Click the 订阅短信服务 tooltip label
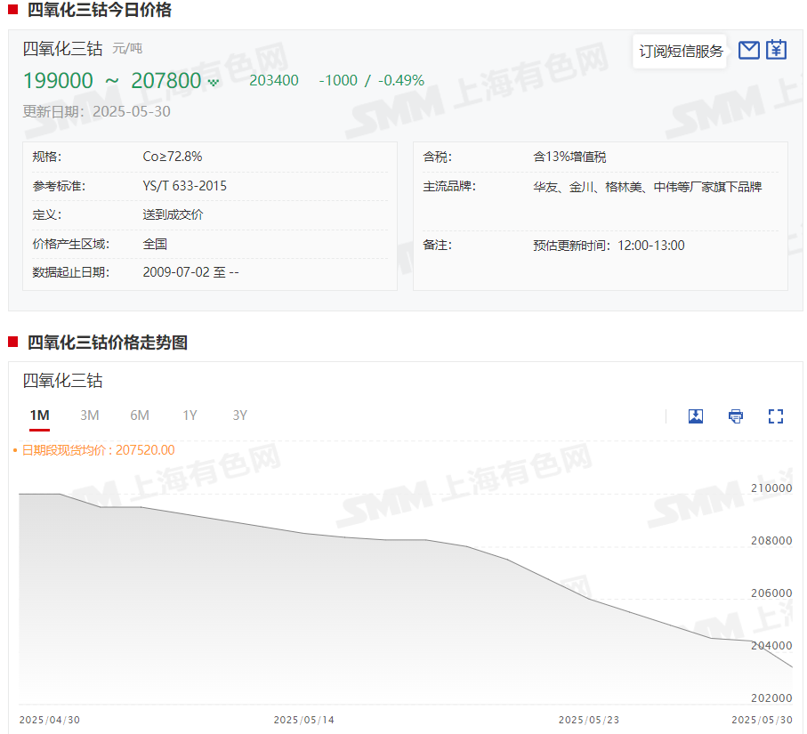 [x=682, y=52]
